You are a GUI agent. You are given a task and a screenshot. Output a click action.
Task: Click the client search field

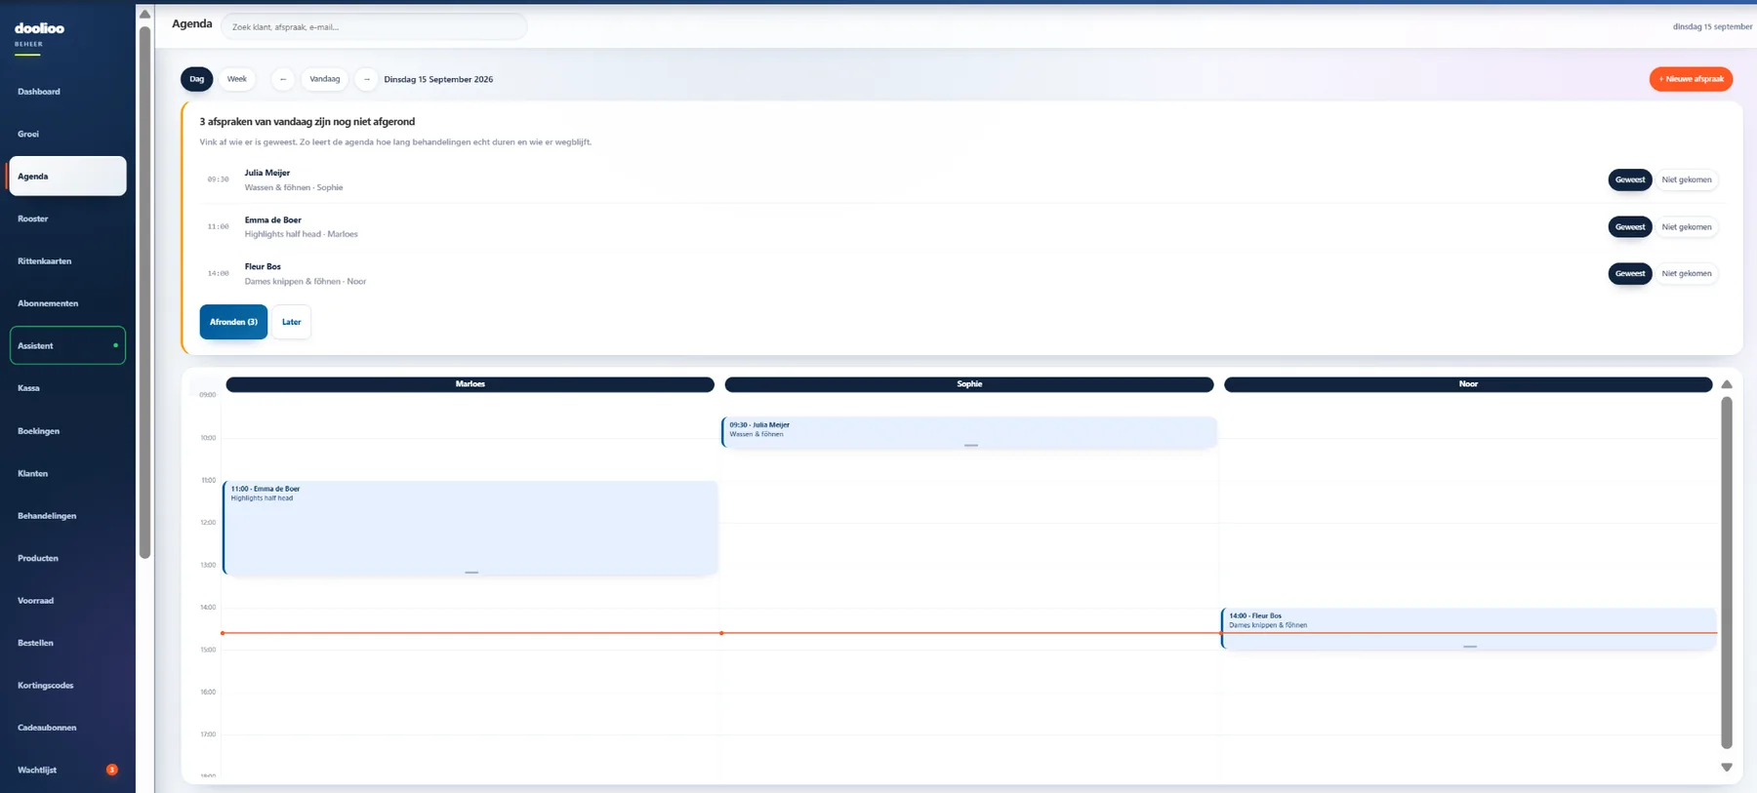point(374,26)
